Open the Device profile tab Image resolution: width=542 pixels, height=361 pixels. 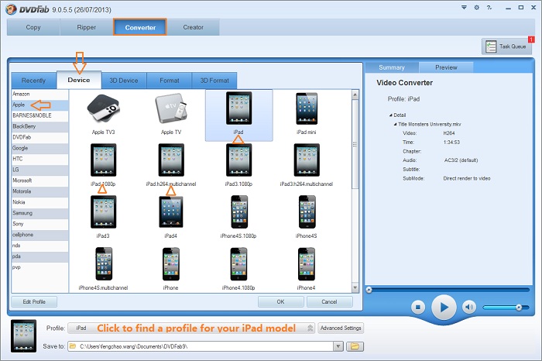click(x=79, y=81)
